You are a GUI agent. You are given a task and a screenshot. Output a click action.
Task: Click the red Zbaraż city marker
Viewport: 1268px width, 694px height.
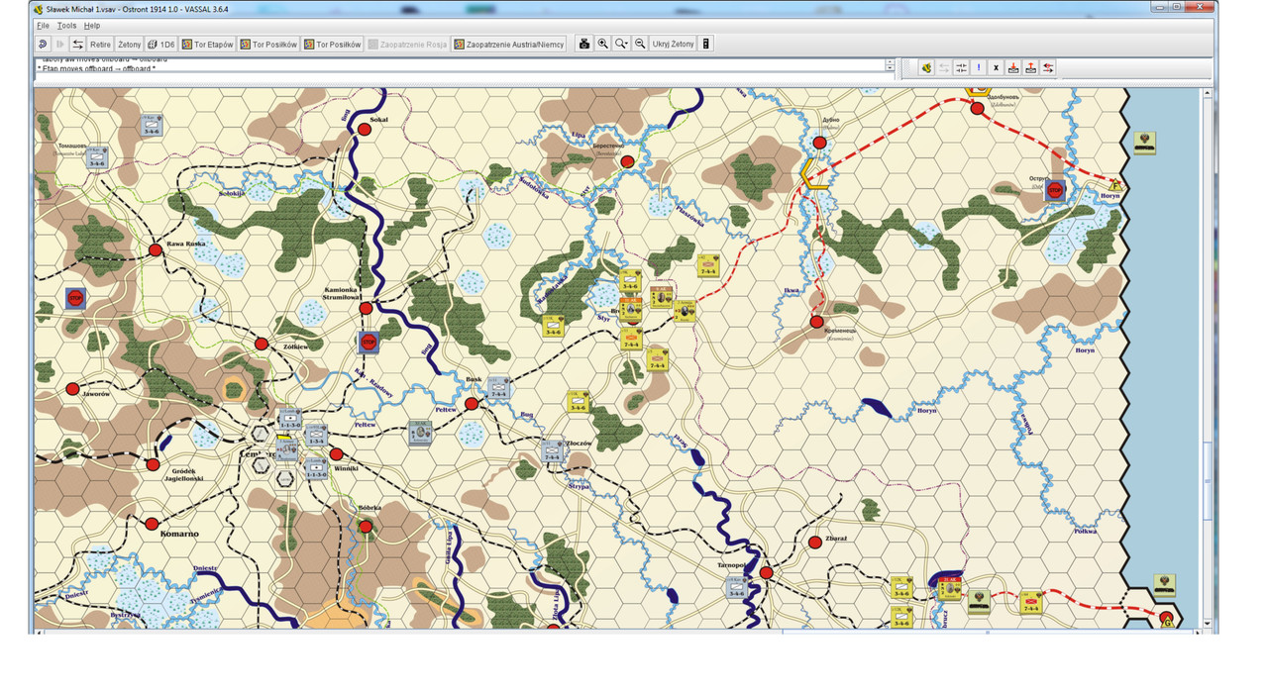pos(814,543)
